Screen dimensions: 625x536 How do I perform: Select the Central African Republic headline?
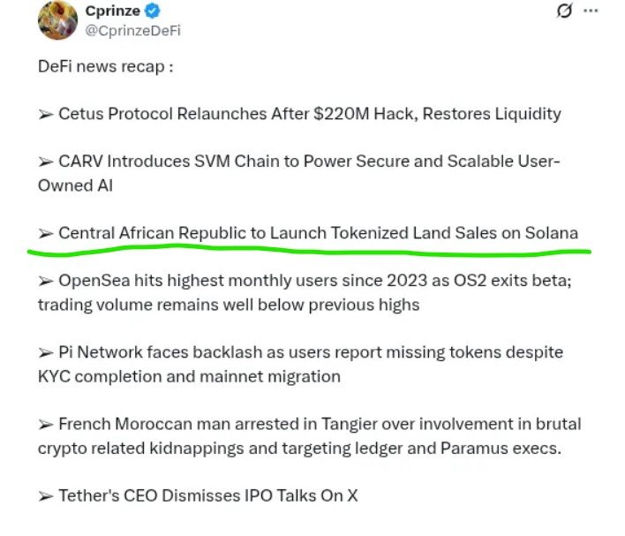(x=318, y=233)
